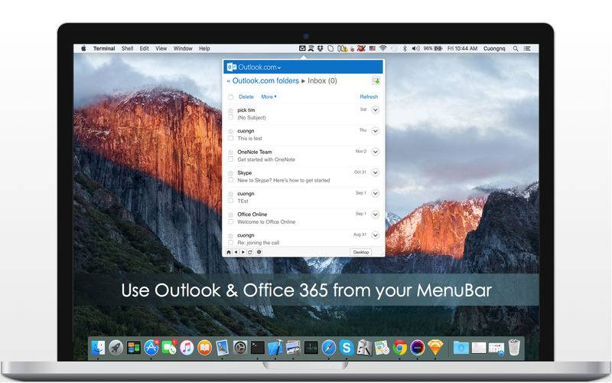612x383 pixels.
Task: Launch iTunes from the Dock
Action: (187, 348)
